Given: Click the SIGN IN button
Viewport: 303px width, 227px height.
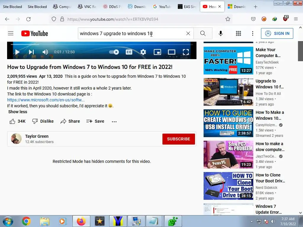Looking at the screenshot, I should 277,33.
